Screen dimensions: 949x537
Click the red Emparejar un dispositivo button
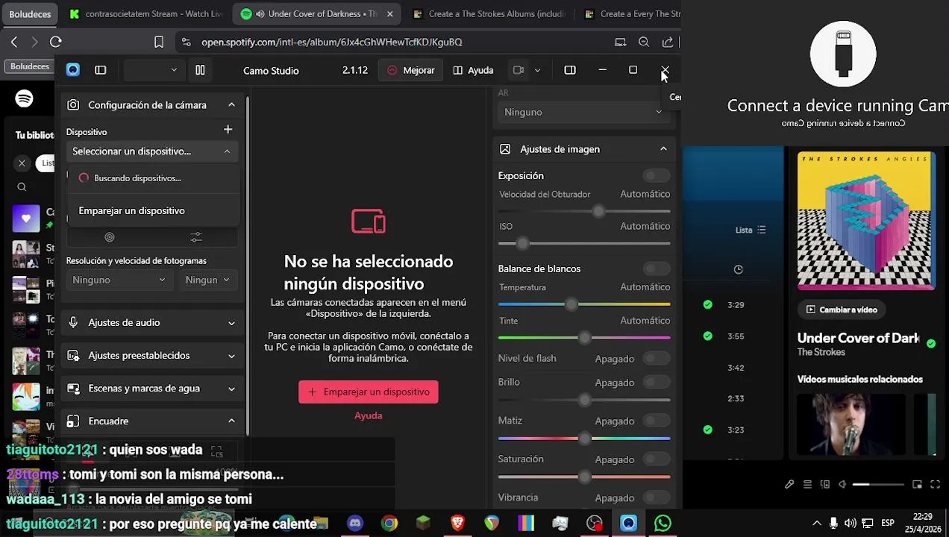pos(369,392)
